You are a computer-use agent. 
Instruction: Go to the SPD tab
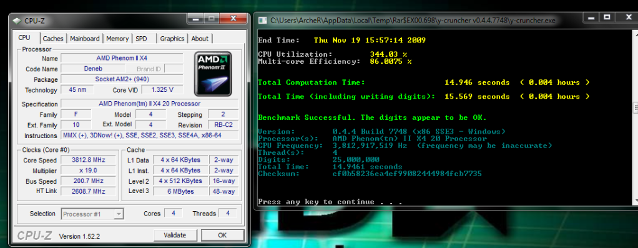pyautogui.click(x=141, y=39)
